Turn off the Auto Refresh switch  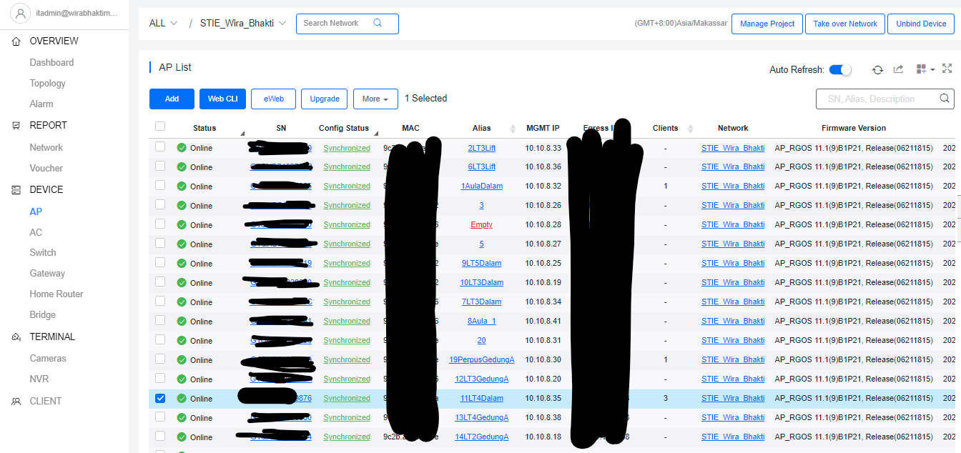pyautogui.click(x=840, y=69)
